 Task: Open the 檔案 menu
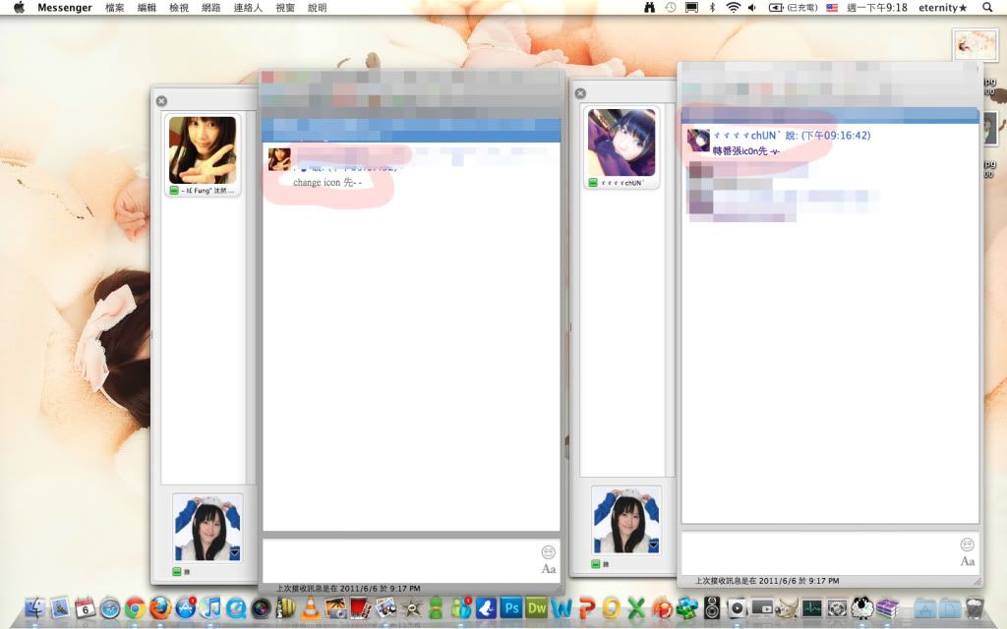[x=115, y=8]
